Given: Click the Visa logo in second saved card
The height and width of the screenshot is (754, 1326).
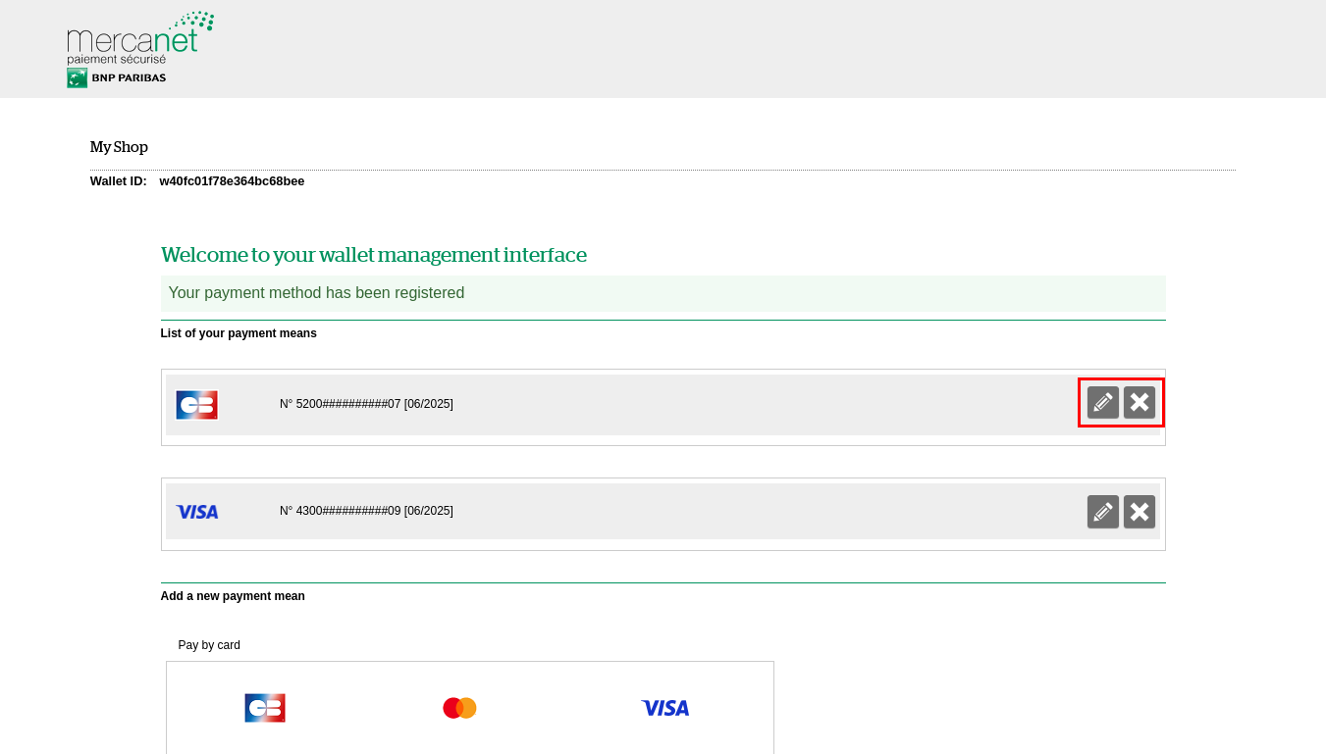Looking at the screenshot, I should 196,512.
